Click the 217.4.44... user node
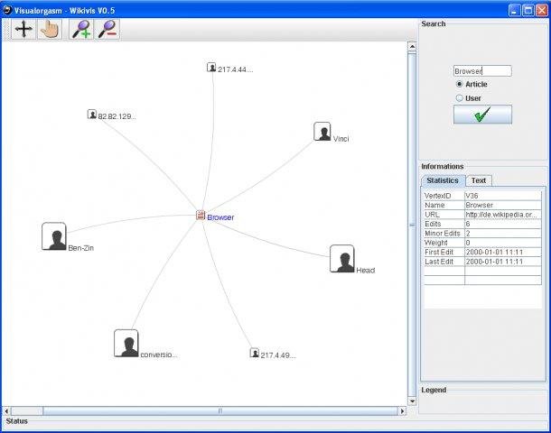The width and height of the screenshot is (551, 433). (211, 68)
